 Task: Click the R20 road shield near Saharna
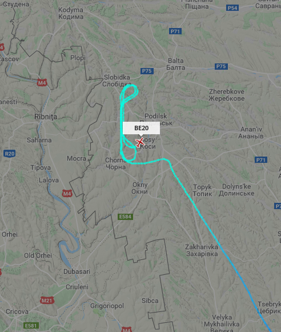pos(10,154)
